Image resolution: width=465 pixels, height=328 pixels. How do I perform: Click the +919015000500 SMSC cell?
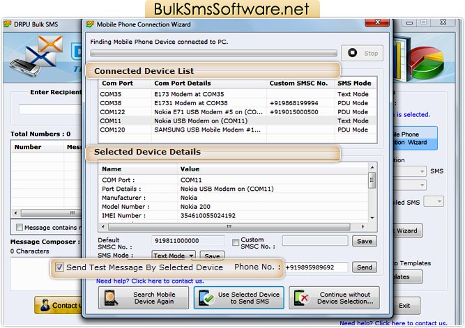tap(294, 112)
